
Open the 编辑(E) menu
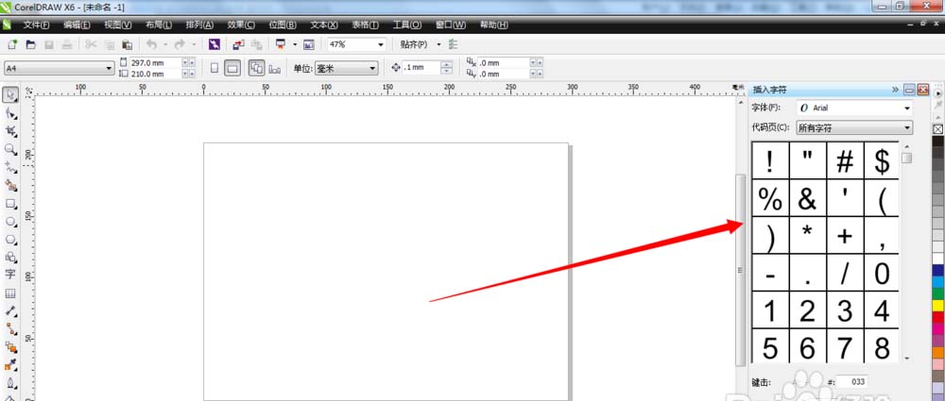[77, 25]
